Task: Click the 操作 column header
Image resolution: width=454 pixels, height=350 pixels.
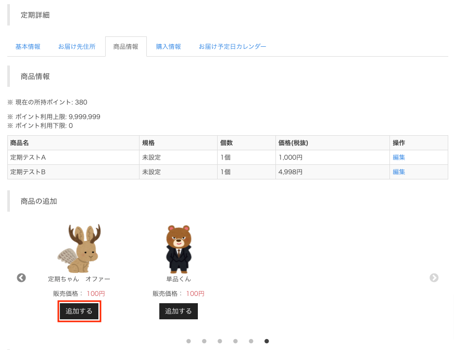Action: coord(419,143)
